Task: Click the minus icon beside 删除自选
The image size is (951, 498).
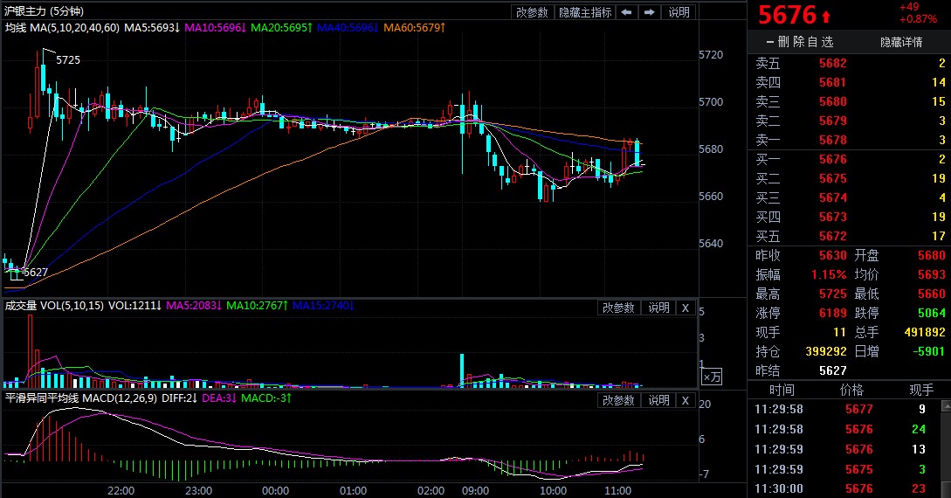Action: pyautogui.click(x=769, y=42)
